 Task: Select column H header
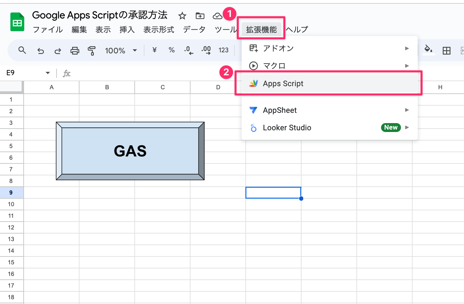tap(440, 87)
